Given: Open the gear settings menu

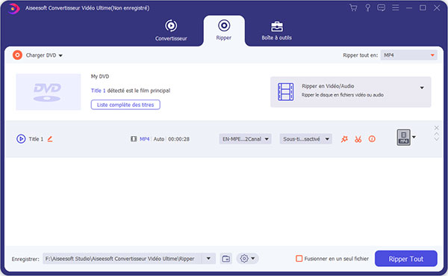Looking at the screenshot, I should pyautogui.click(x=247, y=259).
